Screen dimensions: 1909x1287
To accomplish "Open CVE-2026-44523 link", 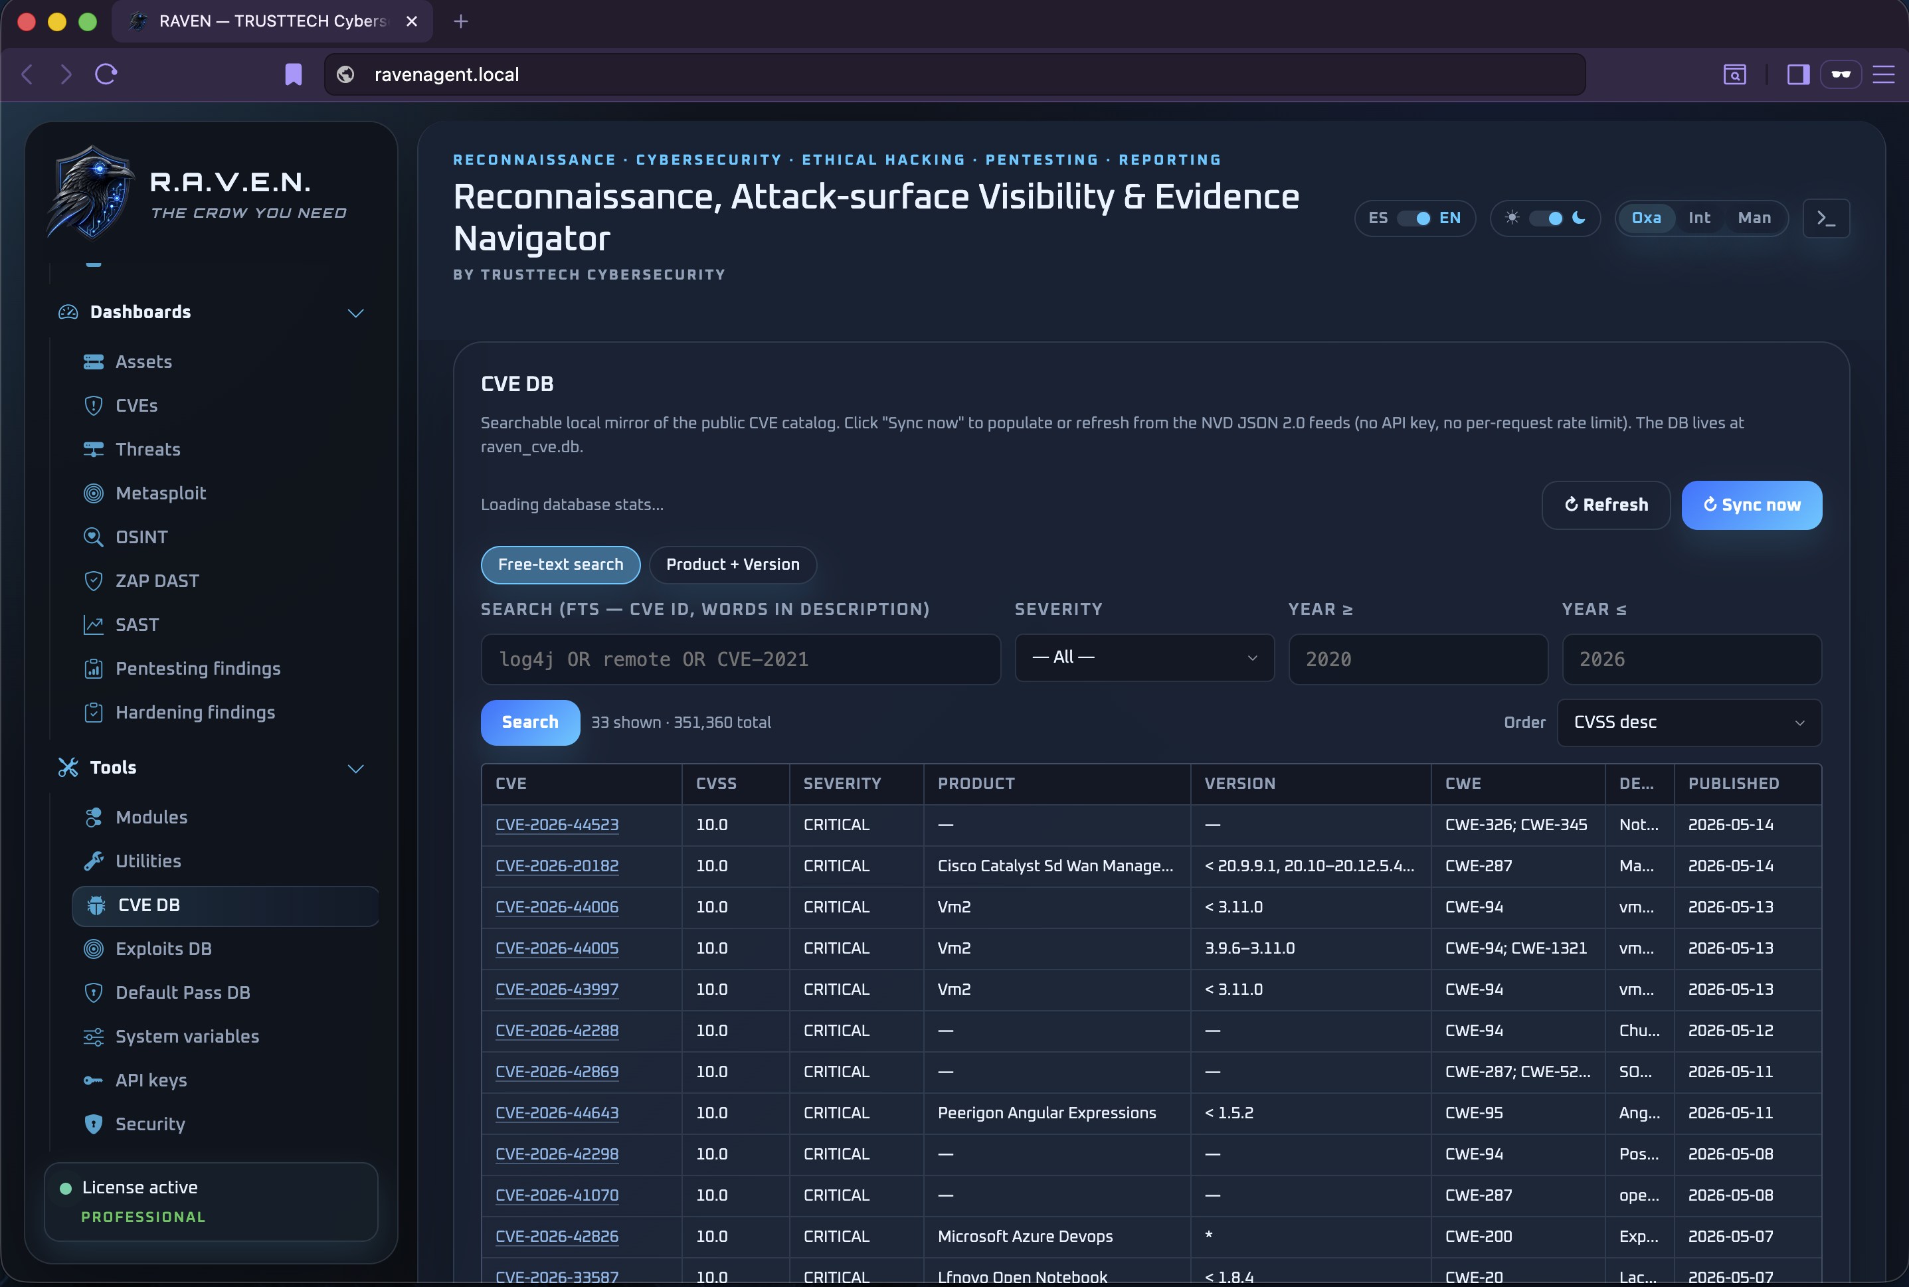I will tap(557, 825).
